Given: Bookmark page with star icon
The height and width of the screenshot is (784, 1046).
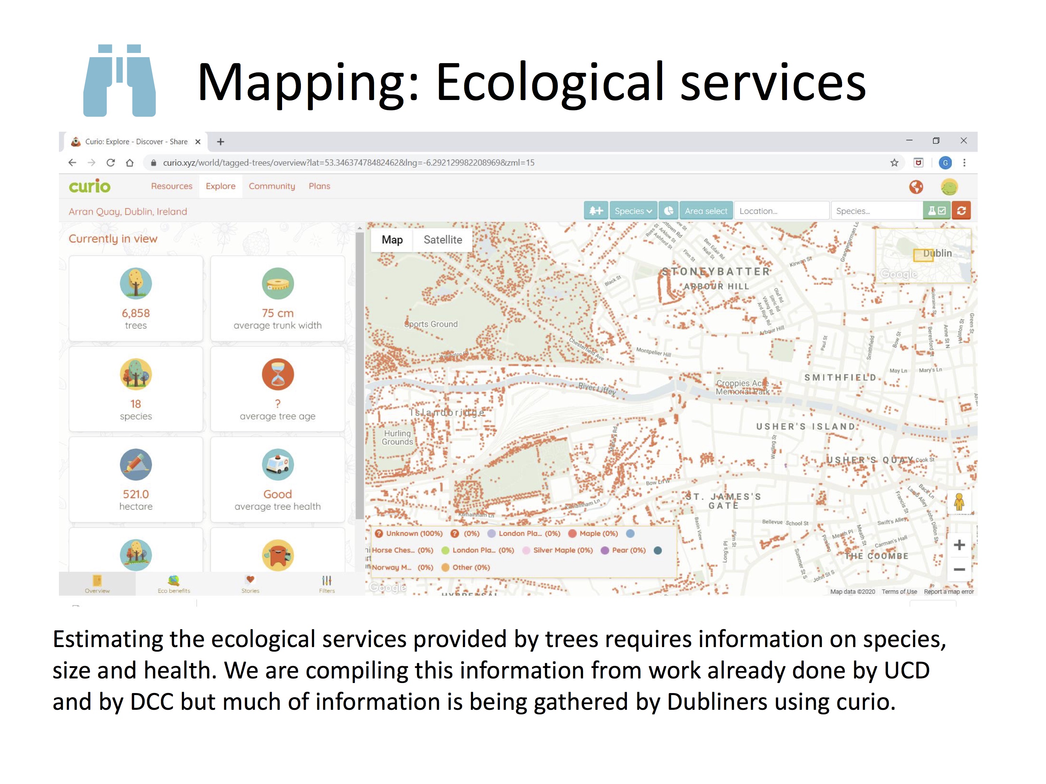Looking at the screenshot, I should pos(894,163).
